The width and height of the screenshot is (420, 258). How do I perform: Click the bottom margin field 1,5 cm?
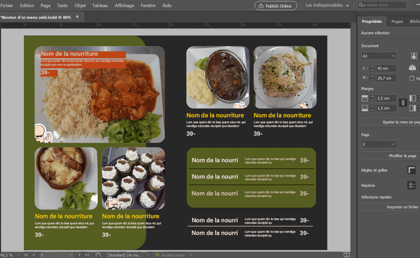point(386,108)
